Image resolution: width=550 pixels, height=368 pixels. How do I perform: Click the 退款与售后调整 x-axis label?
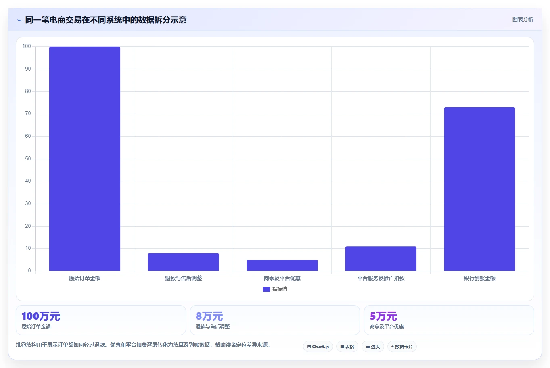183,278
